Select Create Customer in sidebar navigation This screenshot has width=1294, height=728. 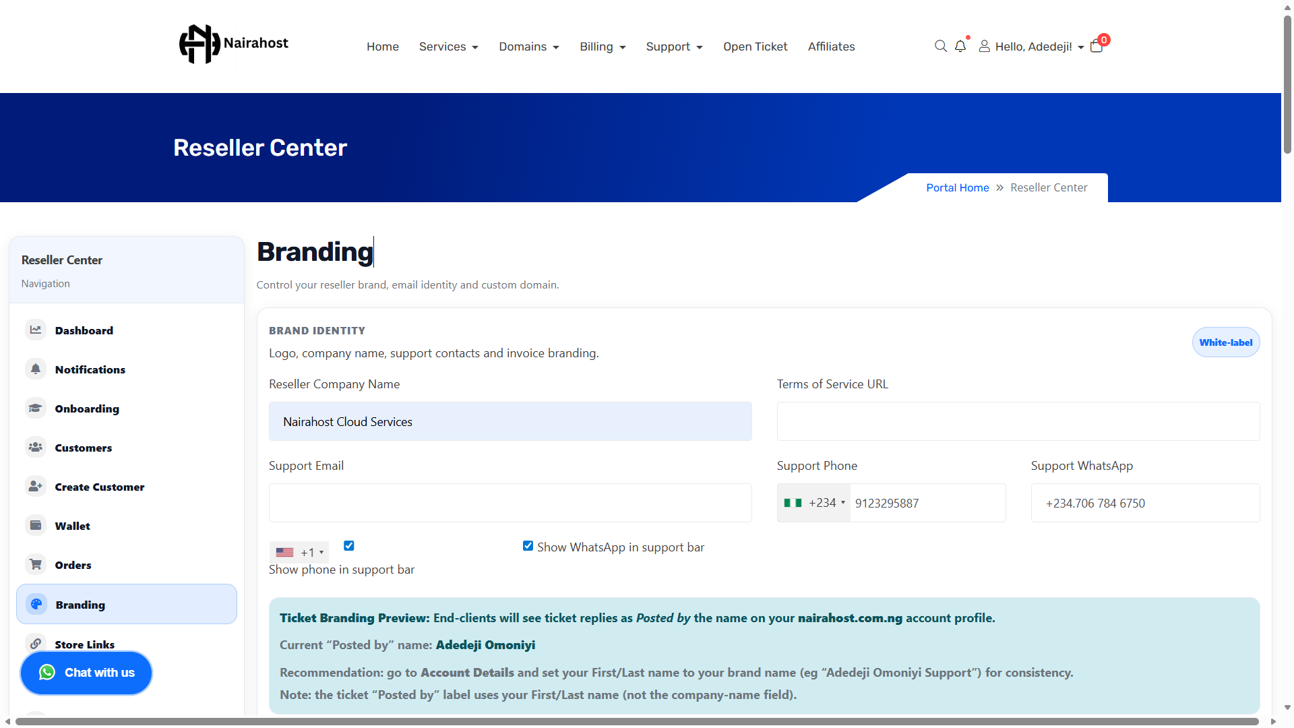click(x=127, y=487)
